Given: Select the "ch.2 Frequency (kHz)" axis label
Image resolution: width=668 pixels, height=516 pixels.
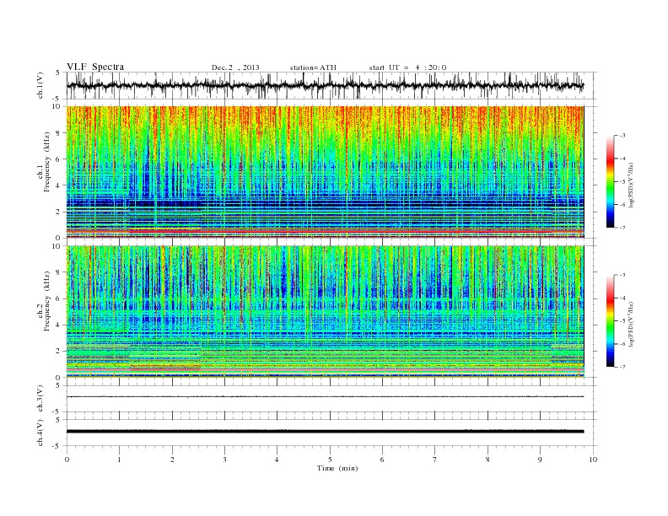Looking at the screenshot, I should tap(44, 312).
